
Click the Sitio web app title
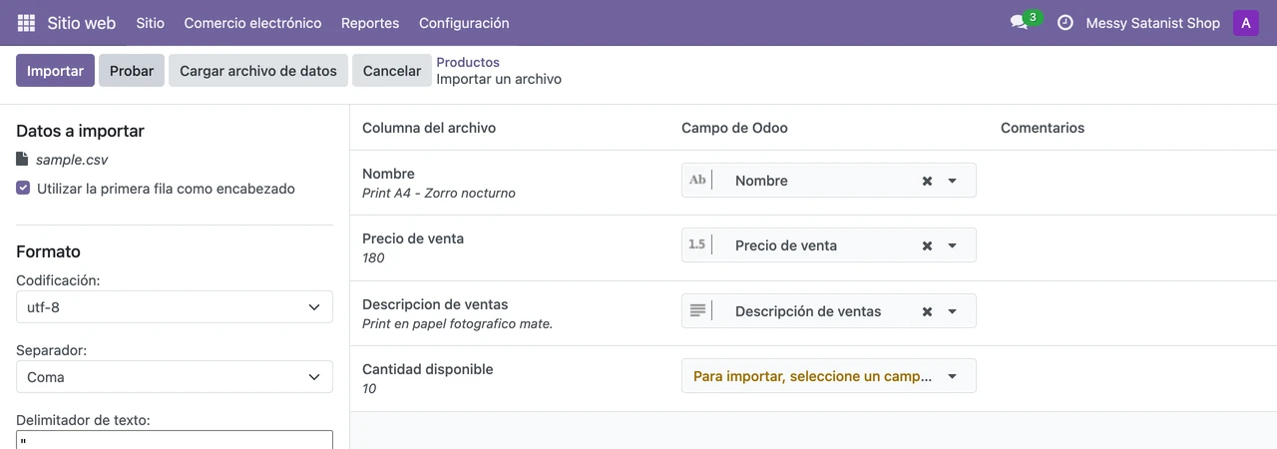pyautogui.click(x=82, y=23)
